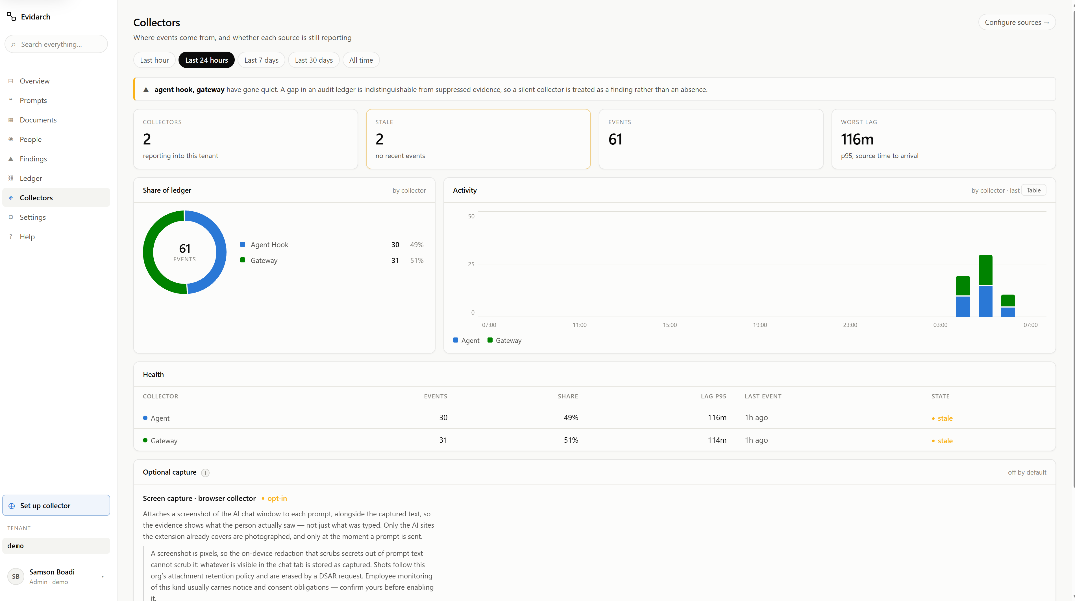Click the Stale summary card
Screen dimensions: 1075x601
(x=478, y=139)
